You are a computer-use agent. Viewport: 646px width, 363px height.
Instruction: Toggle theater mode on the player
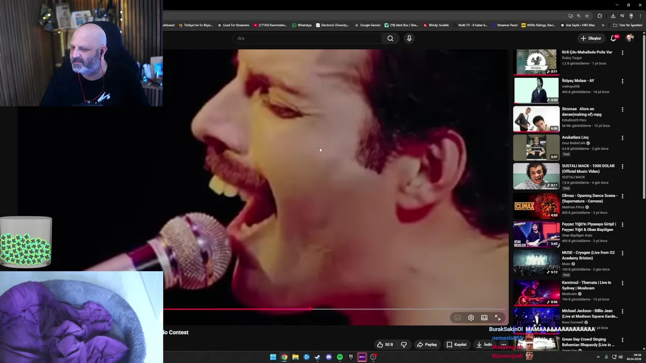click(484, 318)
